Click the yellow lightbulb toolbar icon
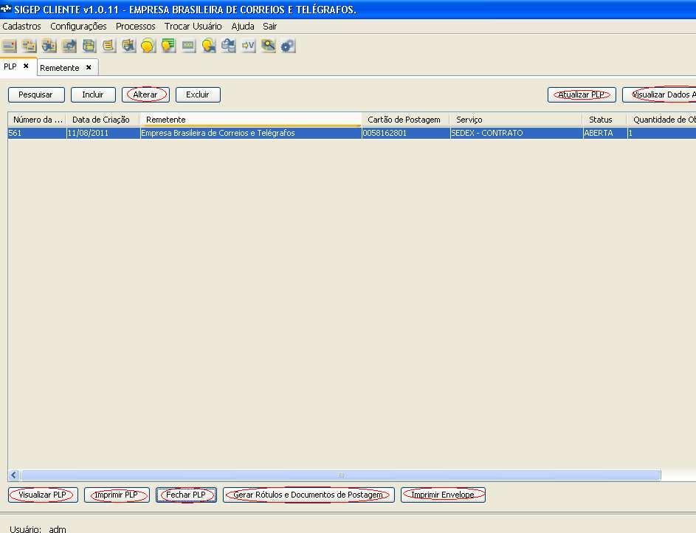The width and height of the screenshot is (696, 533). (x=148, y=45)
